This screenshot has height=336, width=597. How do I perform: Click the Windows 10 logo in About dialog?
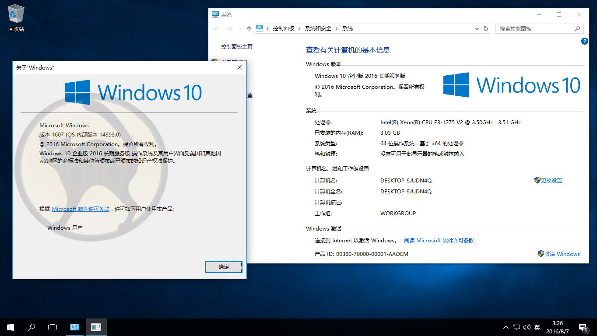point(133,92)
